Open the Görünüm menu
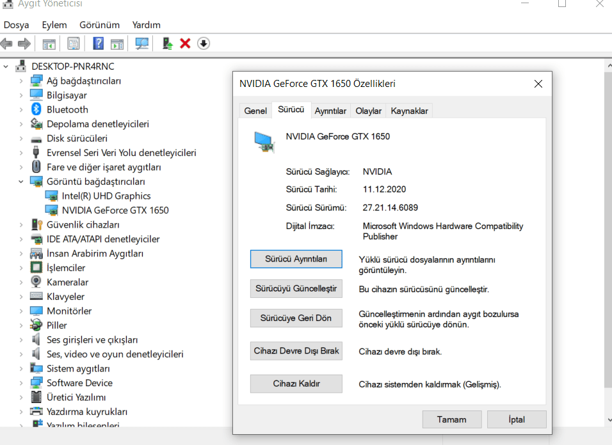This screenshot has width=612, height=445. click(x=99, y=25)
